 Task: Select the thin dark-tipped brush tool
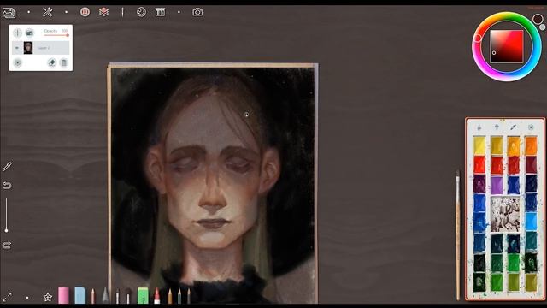tap(118, 296)
